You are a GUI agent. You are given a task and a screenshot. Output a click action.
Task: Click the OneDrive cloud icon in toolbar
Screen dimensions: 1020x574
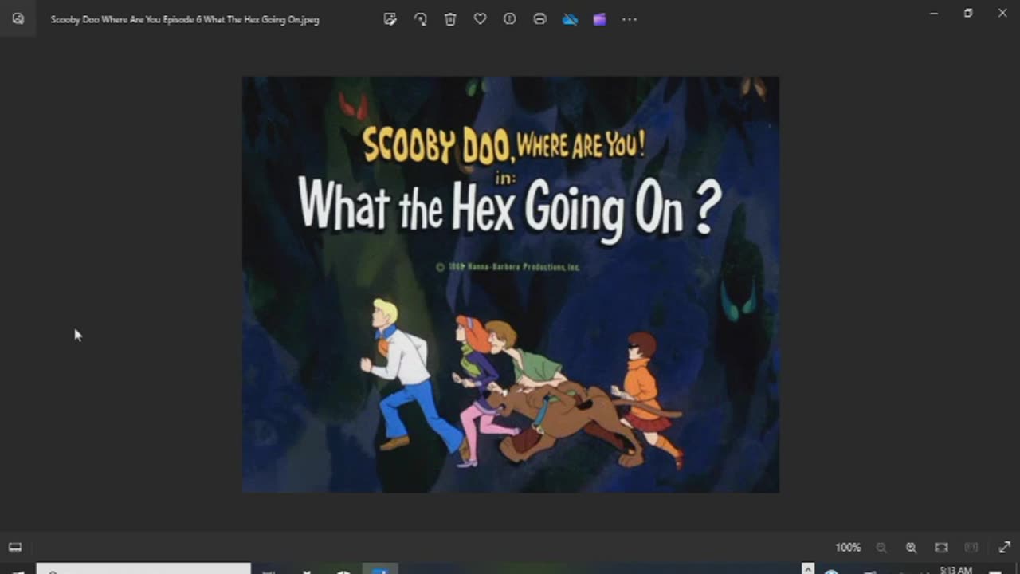(570, 19)
